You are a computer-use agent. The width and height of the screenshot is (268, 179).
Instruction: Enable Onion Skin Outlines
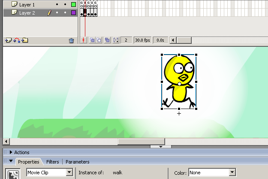point(99,40)
